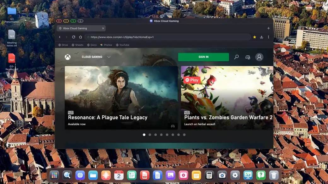328x184 pixels.
Task: Open the Photos bookmark
Action: click(x=106, y=45)
